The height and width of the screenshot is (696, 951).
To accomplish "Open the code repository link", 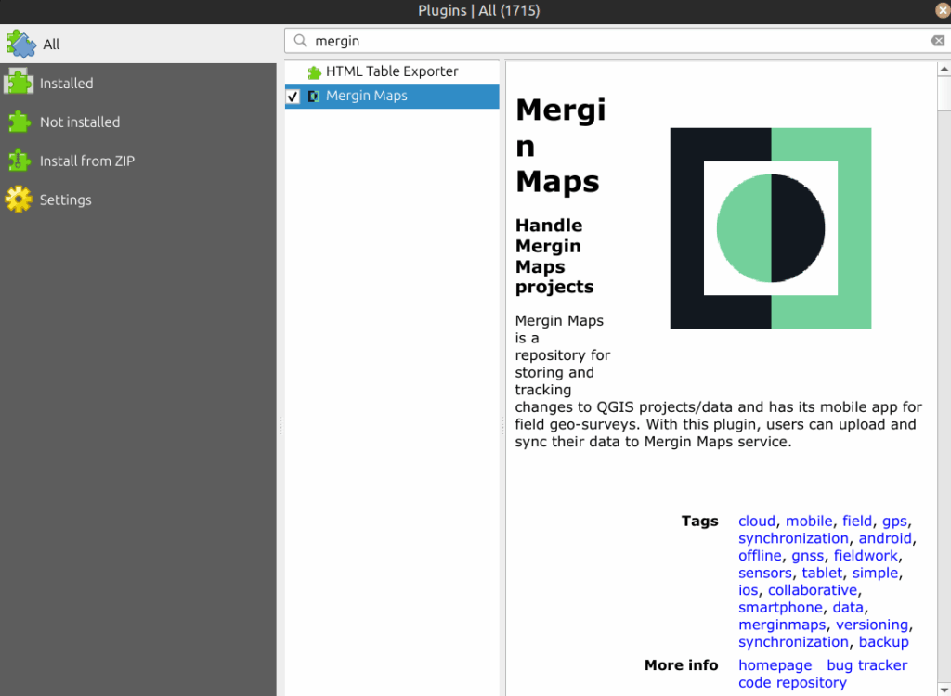I will coord(792,683).
